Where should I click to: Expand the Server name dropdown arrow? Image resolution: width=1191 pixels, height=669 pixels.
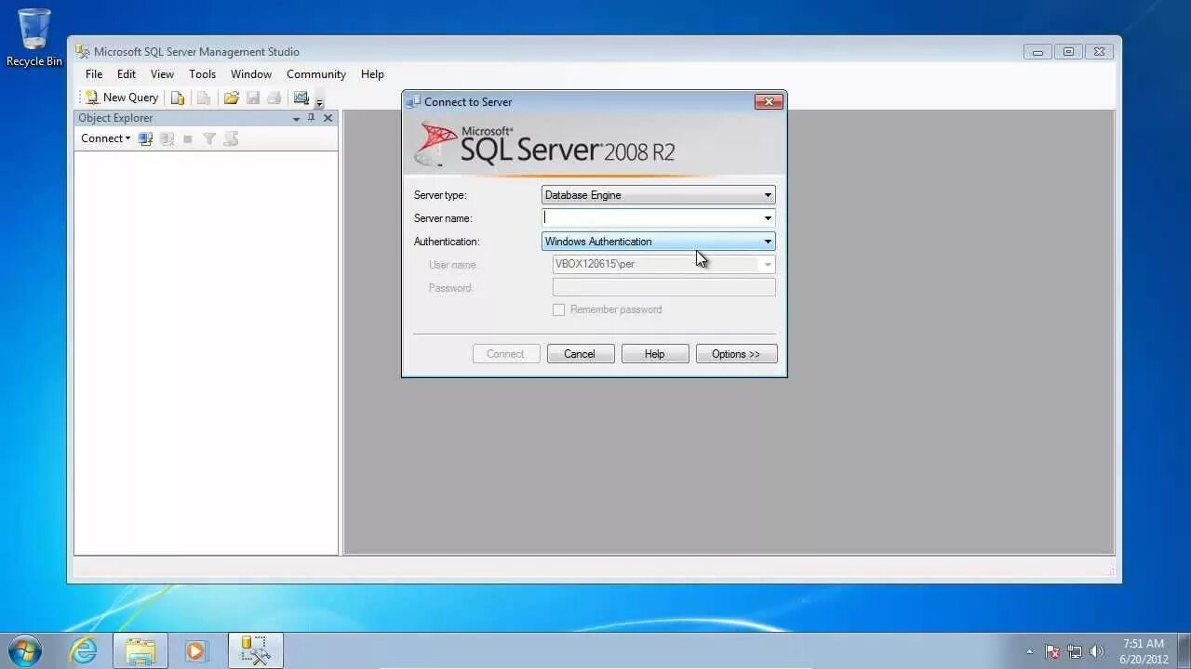pos(768,218)
